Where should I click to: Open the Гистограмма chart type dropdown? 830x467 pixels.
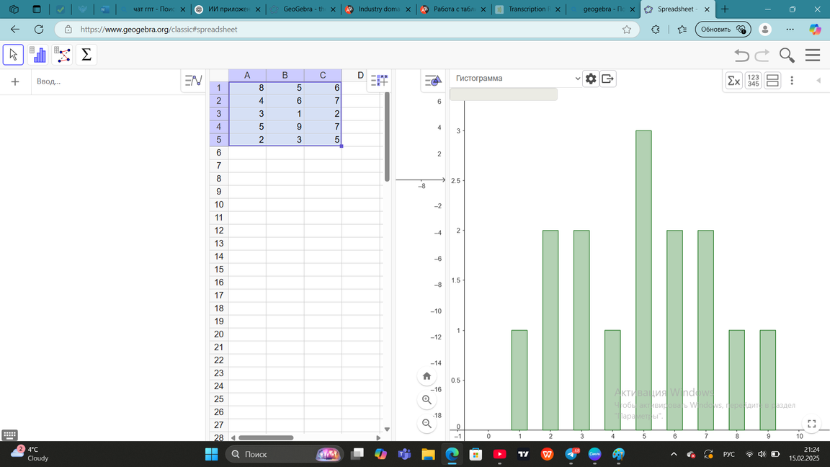tap(516, 79)
